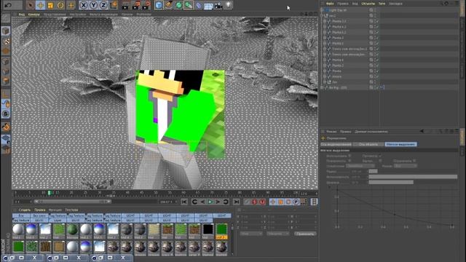466x262 pixels.
Task: Select the spline pen tool icon
Action: pyautogui.click(x=169, y=5)
